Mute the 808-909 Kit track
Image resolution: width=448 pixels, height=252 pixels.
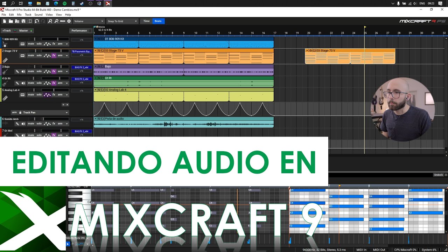(x=31, y=44)
